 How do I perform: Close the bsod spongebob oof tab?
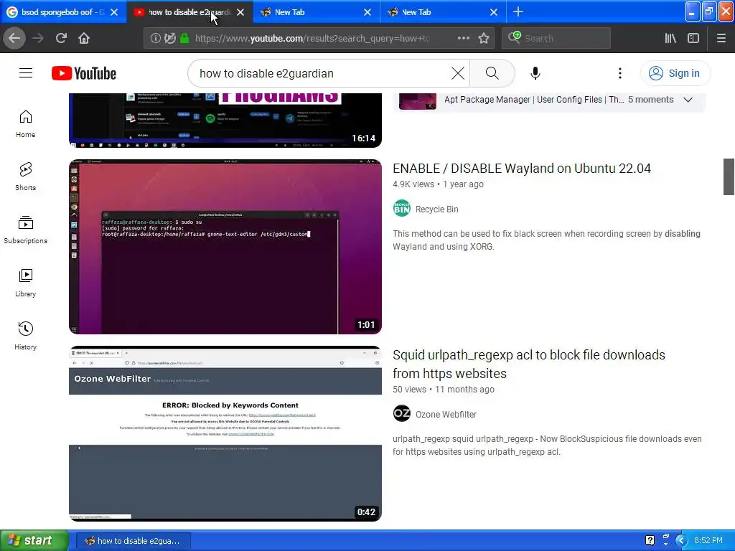(x=114, y=12)
